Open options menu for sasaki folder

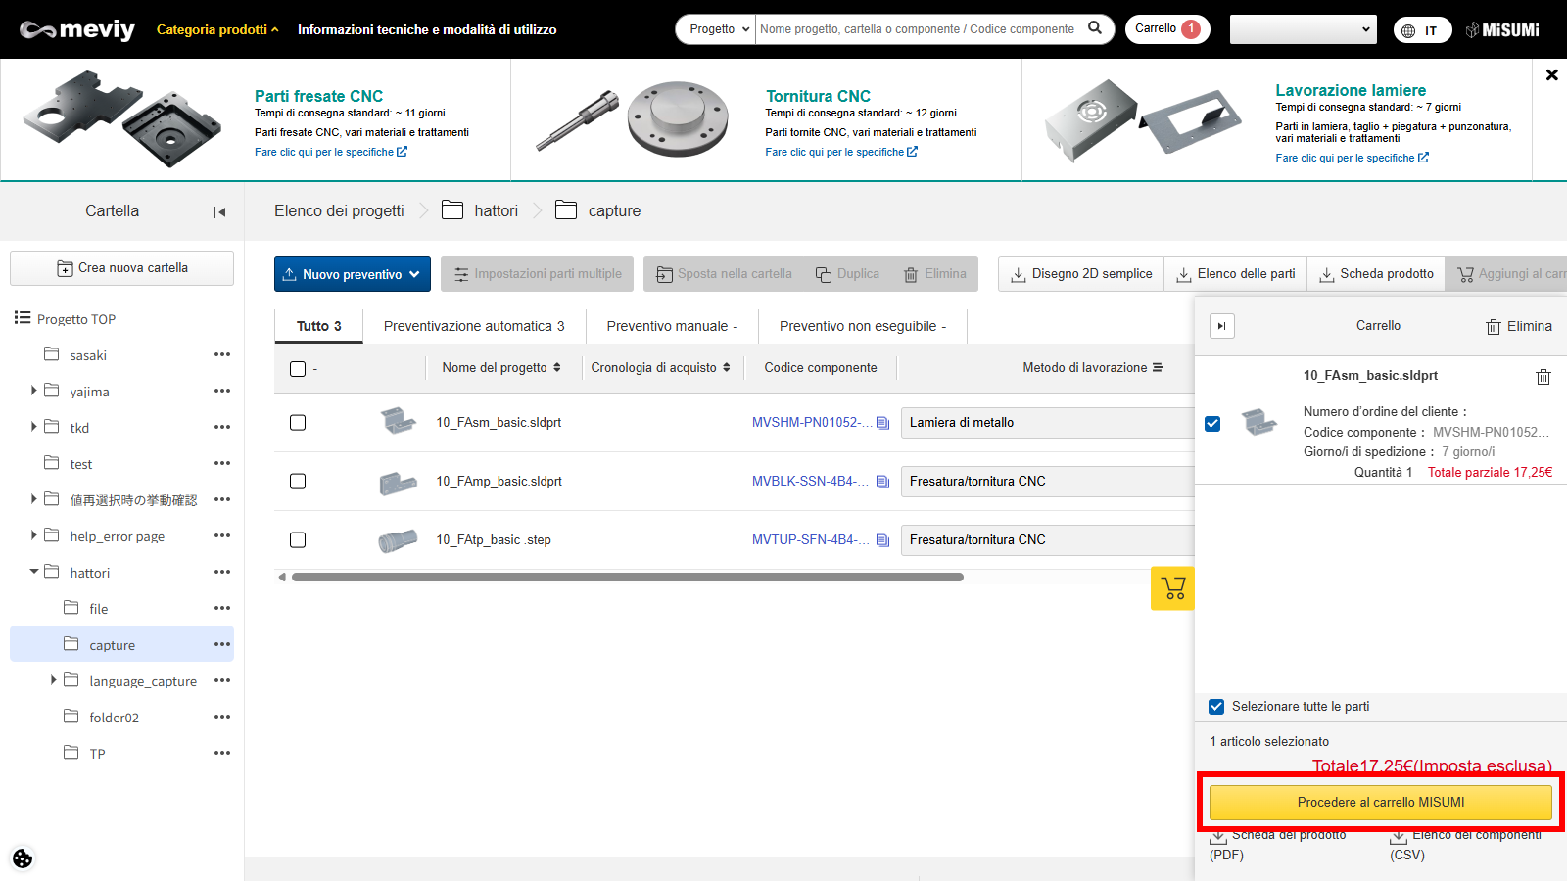click(x=222, y=354)
